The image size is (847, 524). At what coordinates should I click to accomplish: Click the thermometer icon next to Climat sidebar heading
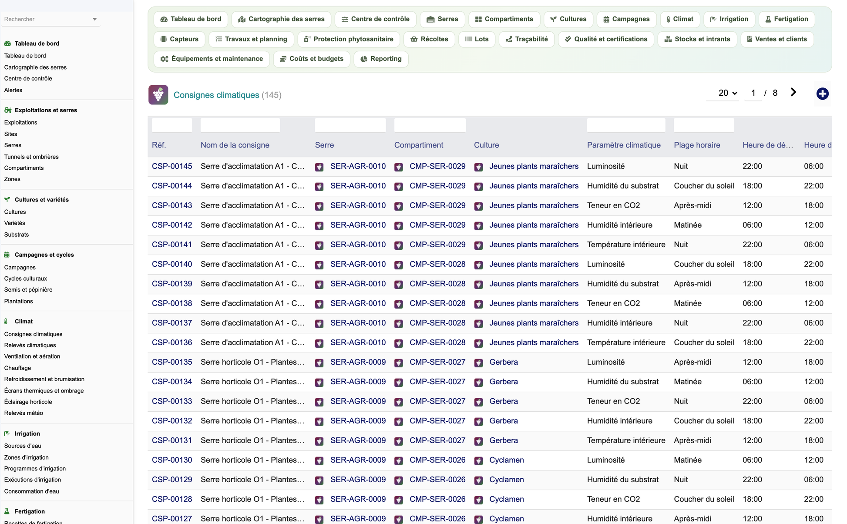pyautogui.click(x=6, y=321)
